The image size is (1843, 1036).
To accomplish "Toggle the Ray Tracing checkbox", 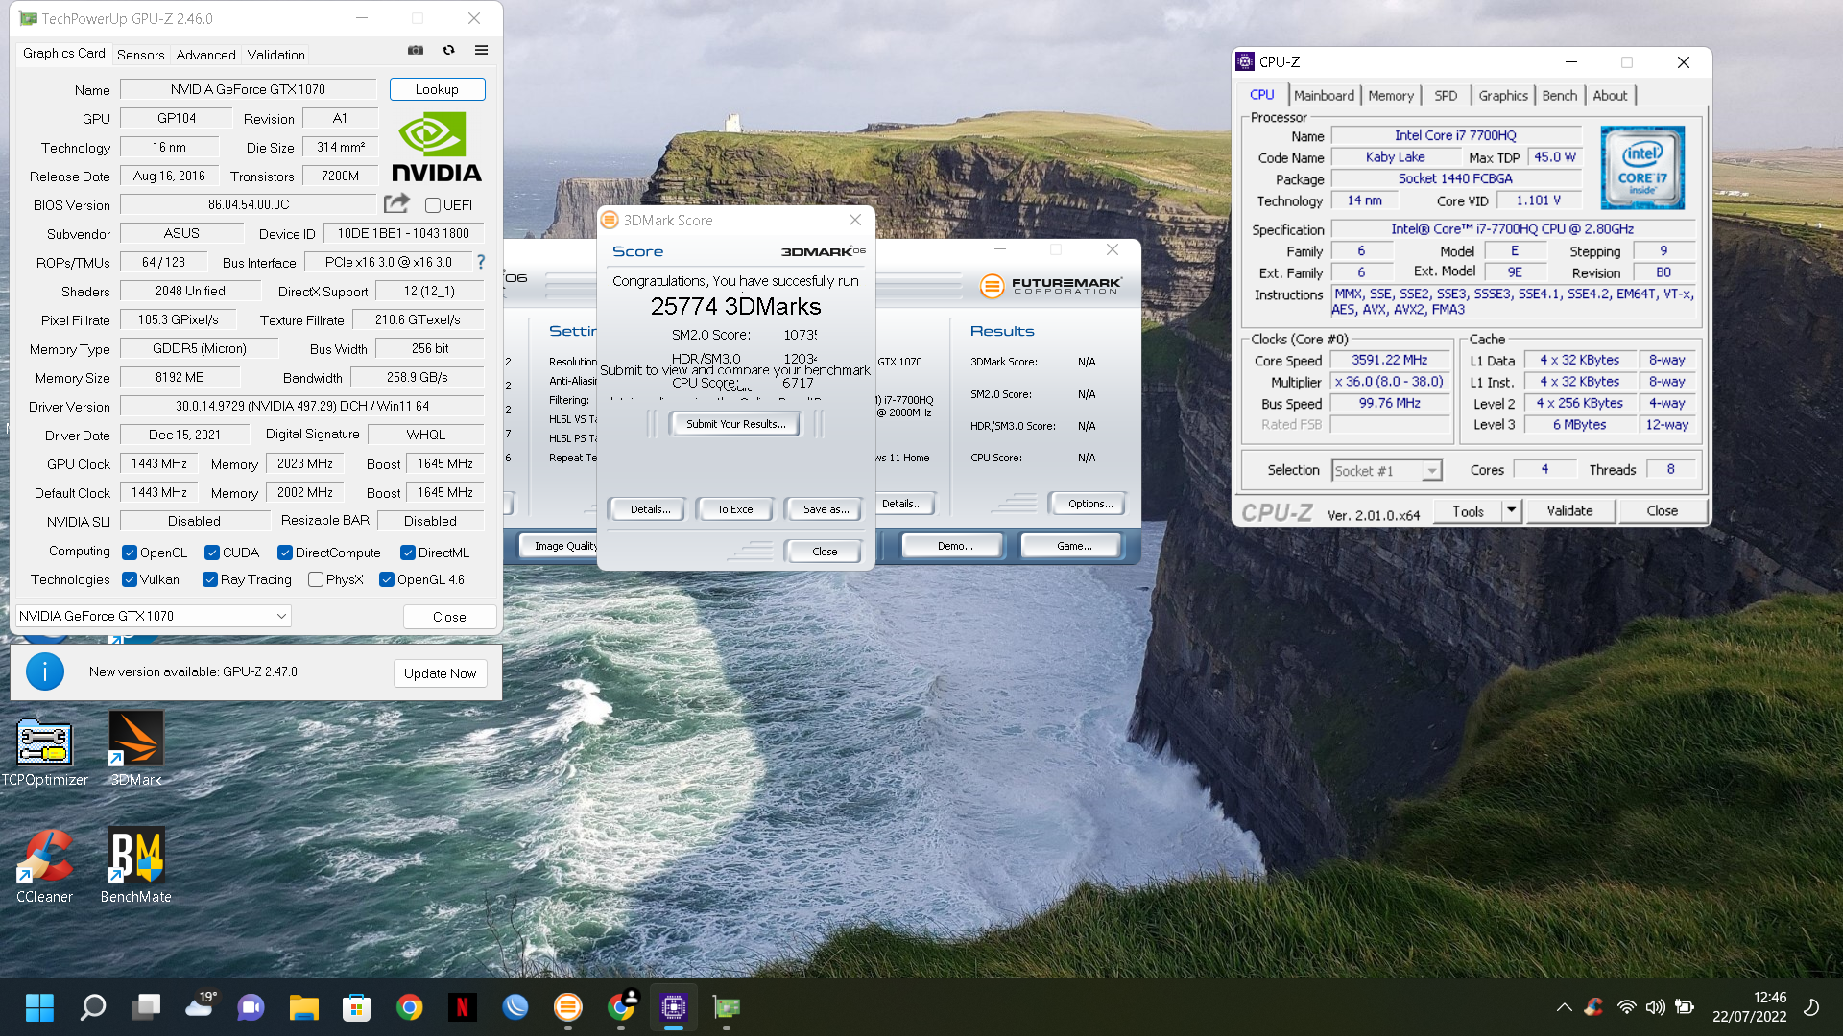I will tap(210, 579).
